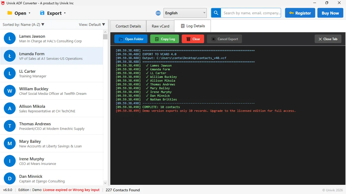Switch to the Contact Details tab
Image resolution: width=346 pixels, height=194 pixels.
tap(128, 26)
